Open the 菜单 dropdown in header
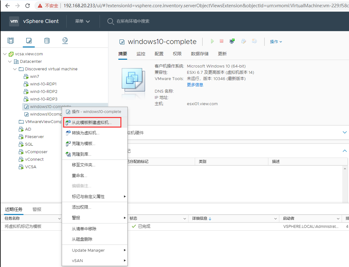Viewport: 349px width, 267px height. pos(82,21)
